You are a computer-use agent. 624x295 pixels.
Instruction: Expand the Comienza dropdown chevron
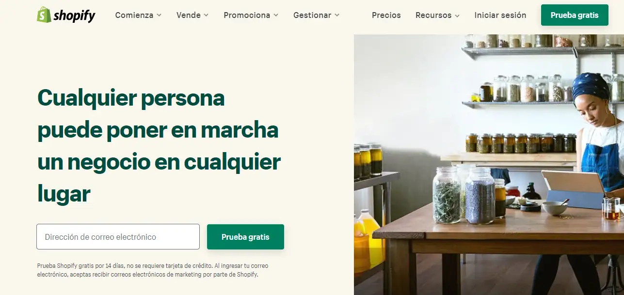pos(160,16)
